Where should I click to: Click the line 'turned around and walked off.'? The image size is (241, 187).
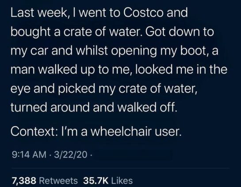coord(94,107)
